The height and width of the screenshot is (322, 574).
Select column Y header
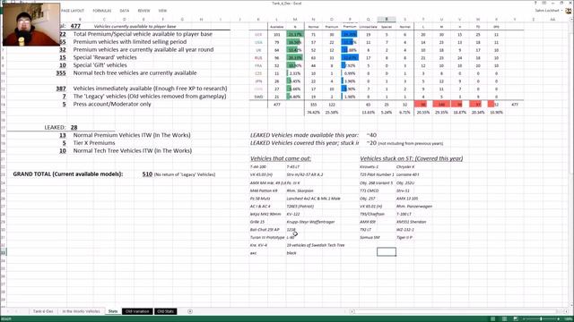(515, 19)
